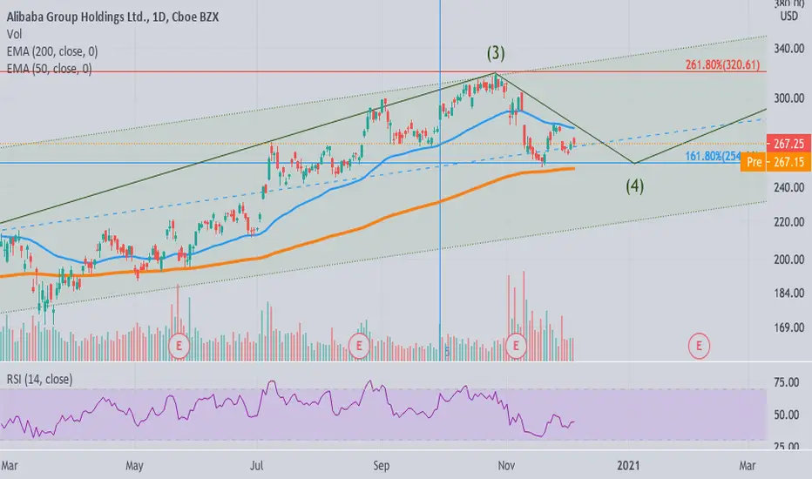Click the 2021 date axis label
This screenshot has width=812, height=479.
tap(627, 466)
